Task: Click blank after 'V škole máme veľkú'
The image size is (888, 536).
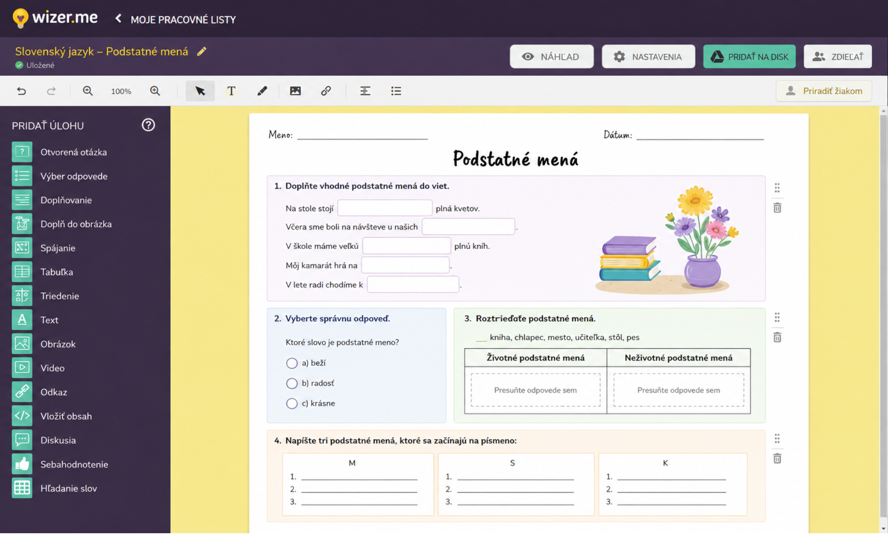Action: click(407, 246)
